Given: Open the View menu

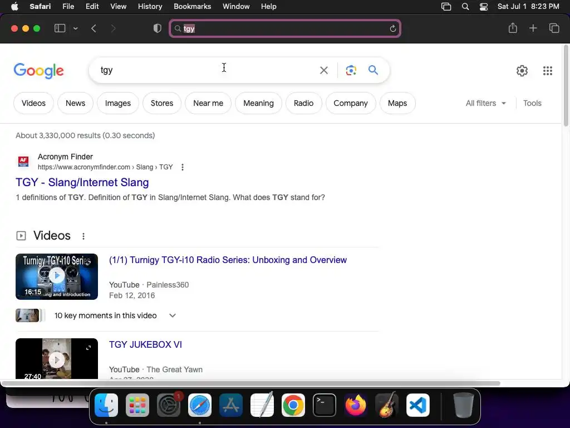Looking at the screenshot, I should [118, 7].
